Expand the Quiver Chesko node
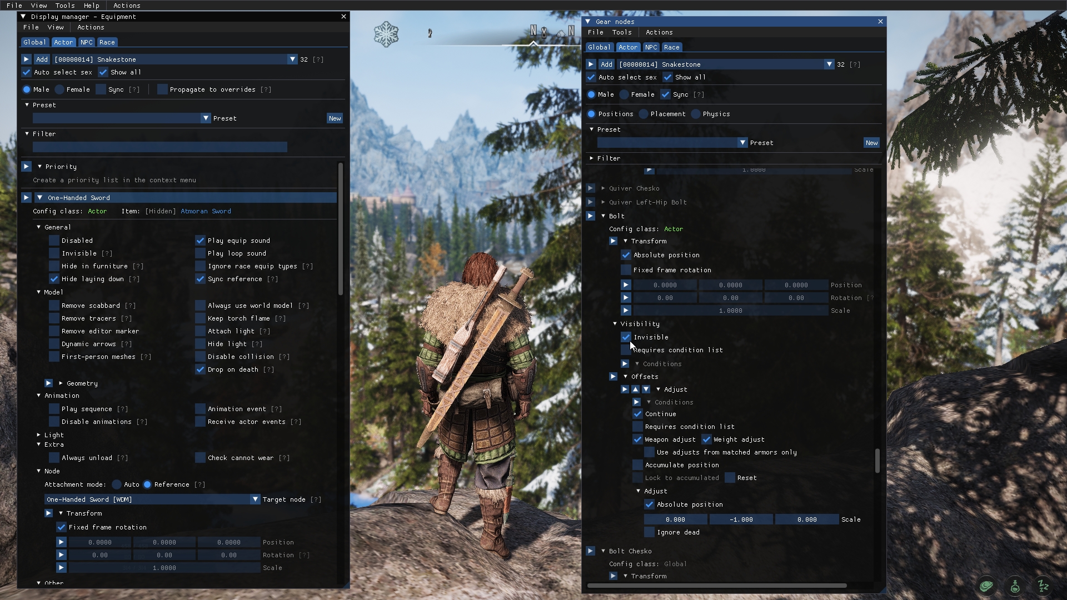Screen dimensions: 1067x600 603,188
